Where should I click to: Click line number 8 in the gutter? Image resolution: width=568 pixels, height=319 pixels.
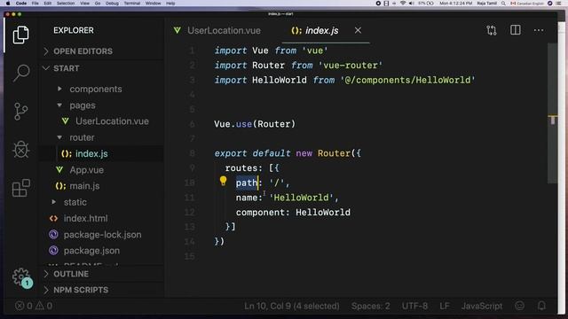point(192,153)
